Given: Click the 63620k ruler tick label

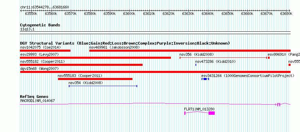Looking at the screenshot, I should tap(169, 14).
